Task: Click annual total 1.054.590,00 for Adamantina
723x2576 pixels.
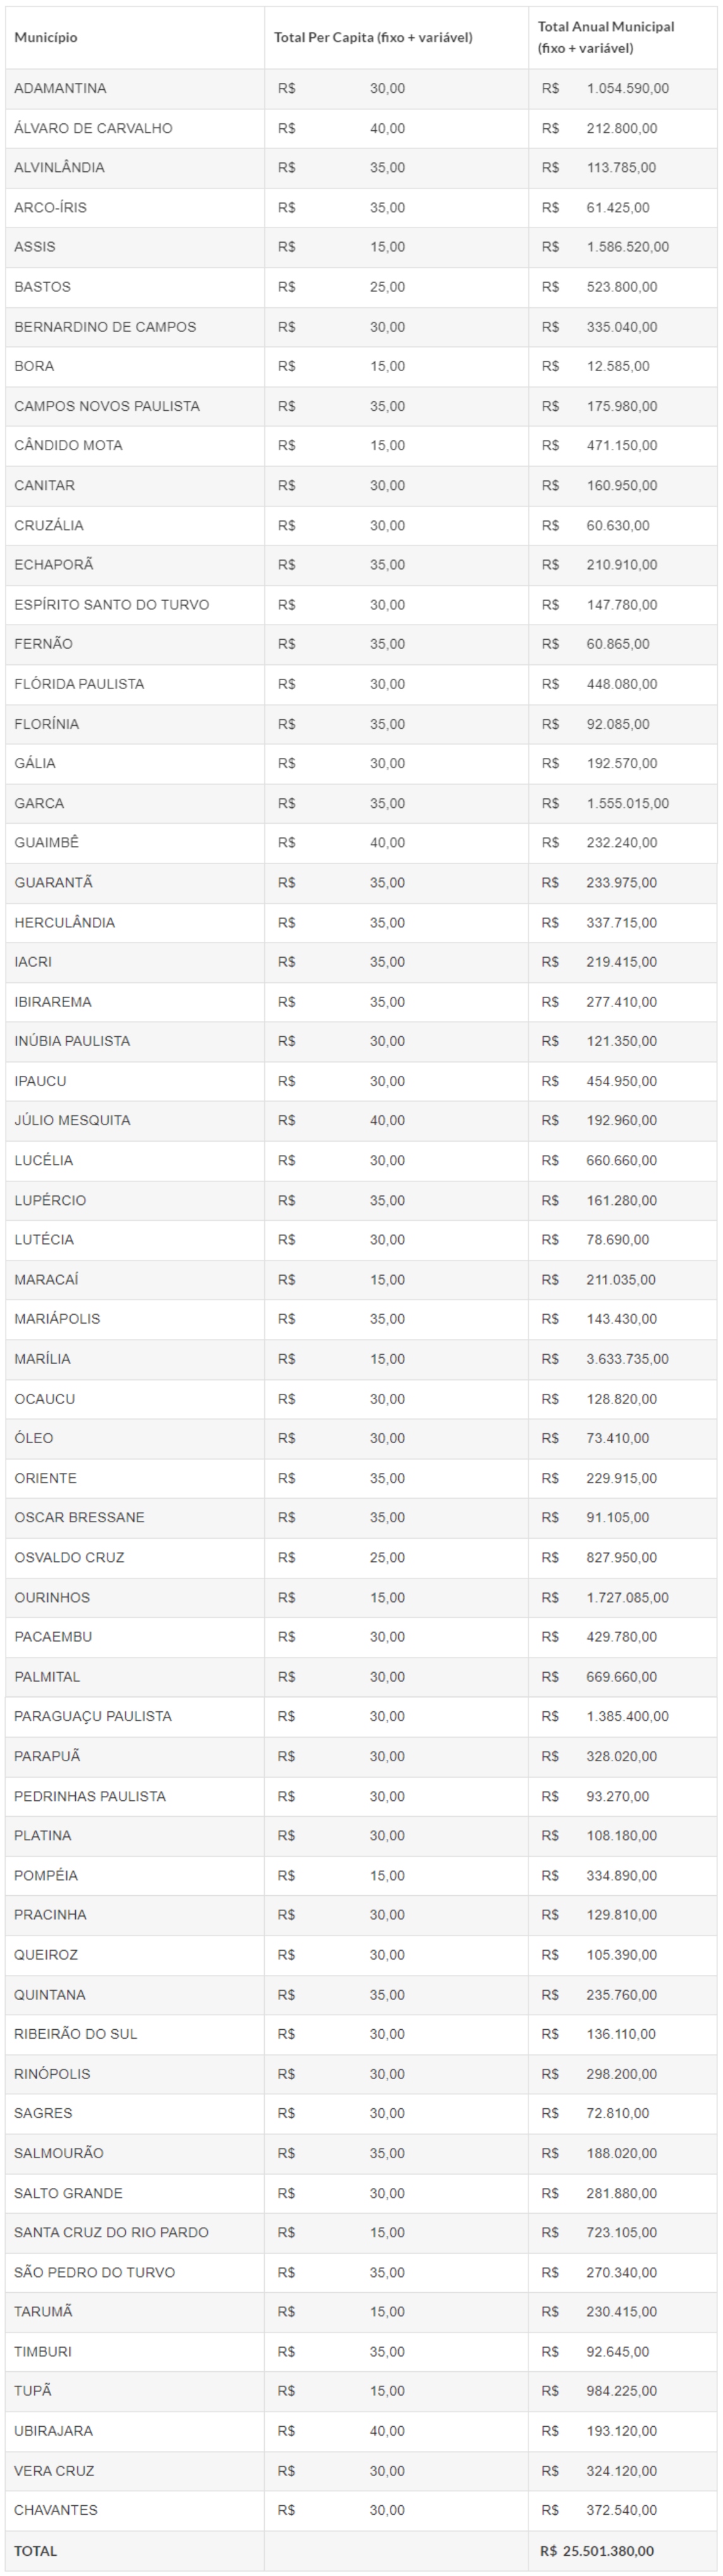Action: point(627,88)
